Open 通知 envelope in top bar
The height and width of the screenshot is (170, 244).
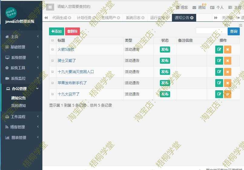point(199,8)
